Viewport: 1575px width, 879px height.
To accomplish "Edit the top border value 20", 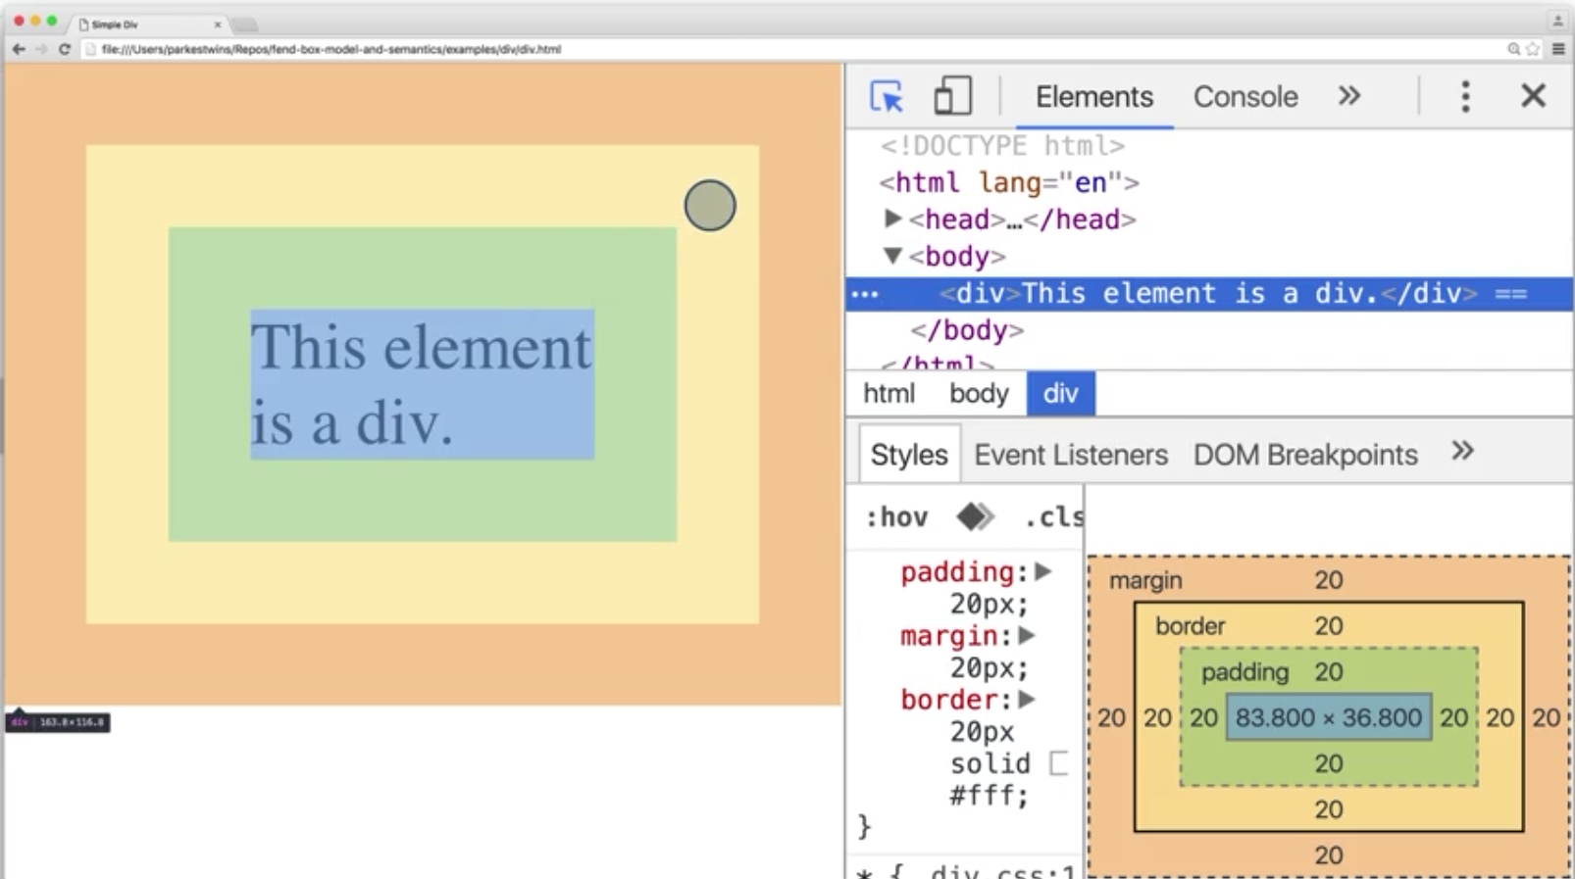I will (x=1329, y=625).
